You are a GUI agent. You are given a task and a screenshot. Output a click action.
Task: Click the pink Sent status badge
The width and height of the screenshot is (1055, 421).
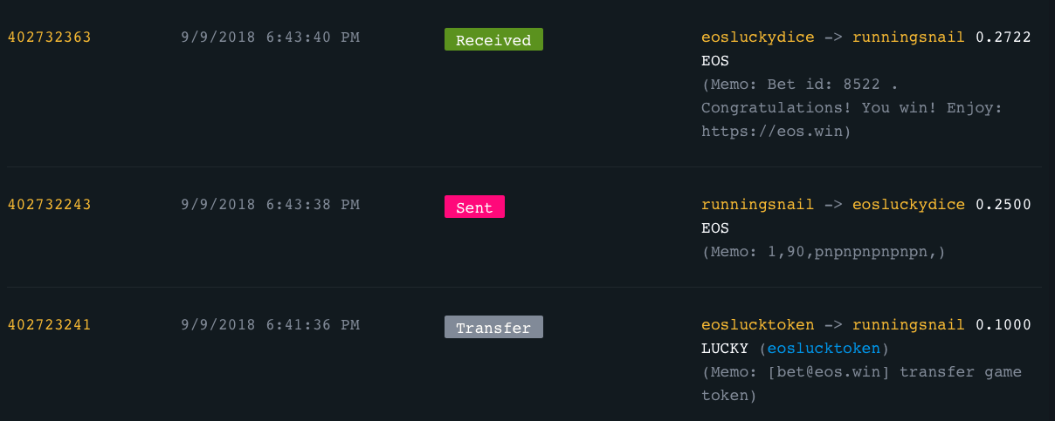474,207
